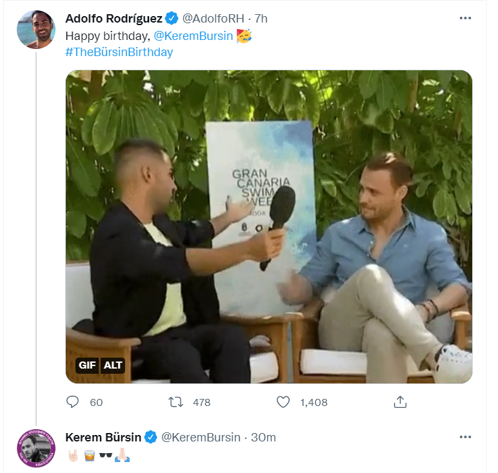Click the Kerem Bürsin display name
Image resolution: width=498 pixels, height=473 pixels.
[x=103, y=438]
